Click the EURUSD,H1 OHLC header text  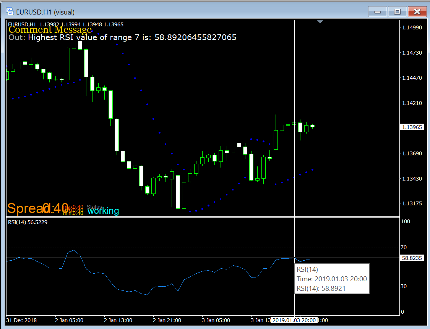(x=66, y=24)
